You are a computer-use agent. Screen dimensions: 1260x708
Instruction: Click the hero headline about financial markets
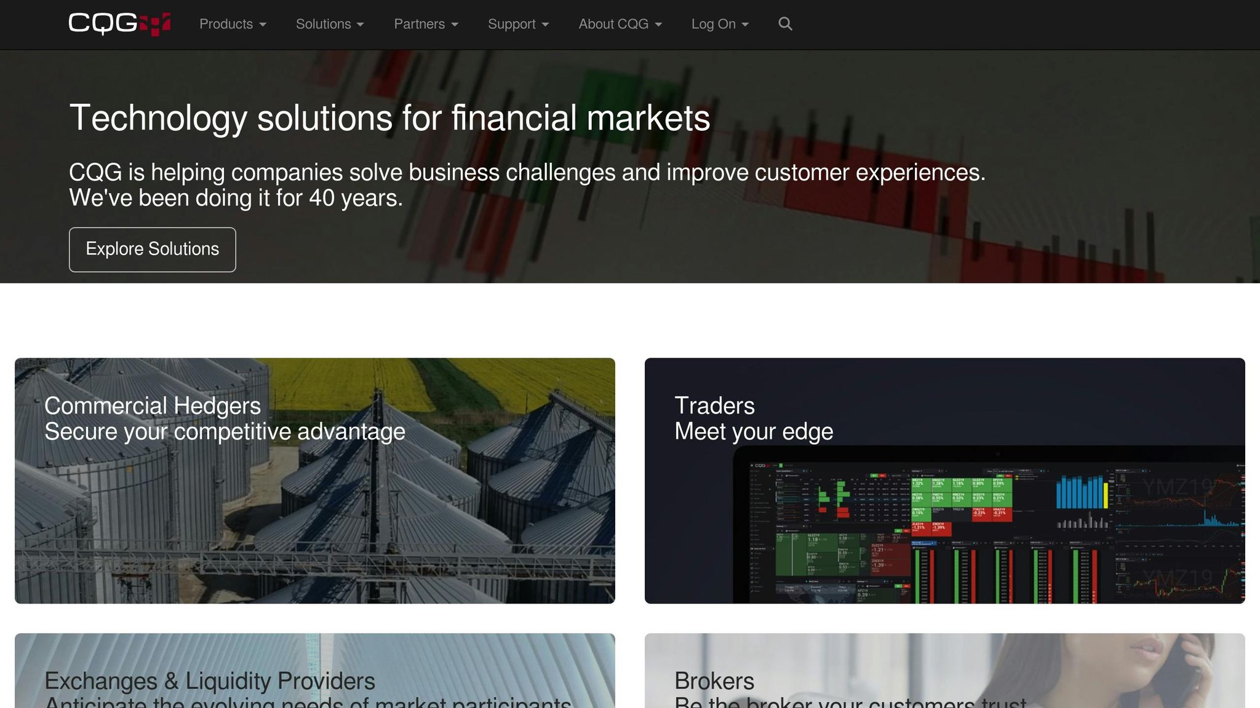pos(389,117)
